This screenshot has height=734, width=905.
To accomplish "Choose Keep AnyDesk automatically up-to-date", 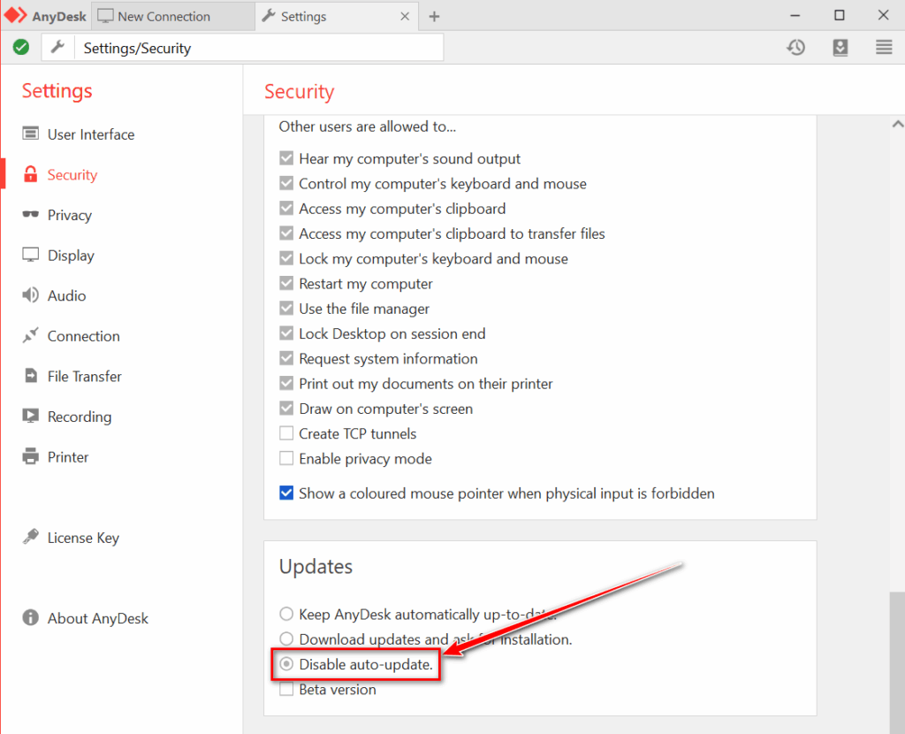I will tap(286, 614).
